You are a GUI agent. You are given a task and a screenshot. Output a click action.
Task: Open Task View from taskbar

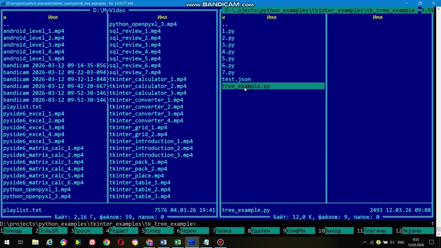(21, 242)
